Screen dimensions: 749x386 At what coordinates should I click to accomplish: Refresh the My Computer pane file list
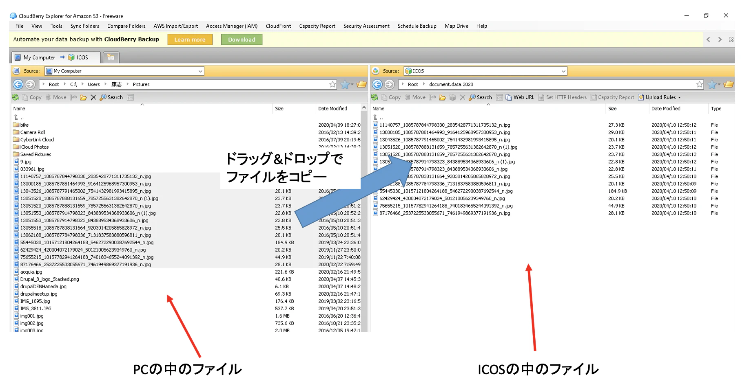[x=15, y=97]
